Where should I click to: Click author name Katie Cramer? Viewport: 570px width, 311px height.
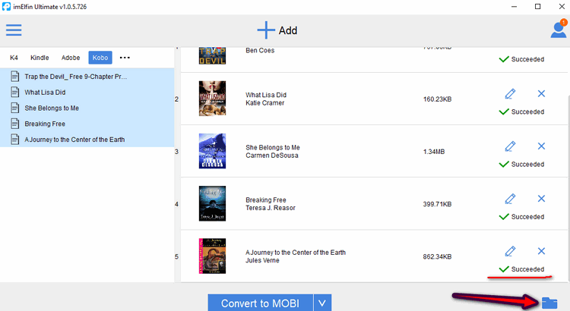click(265, 103)
